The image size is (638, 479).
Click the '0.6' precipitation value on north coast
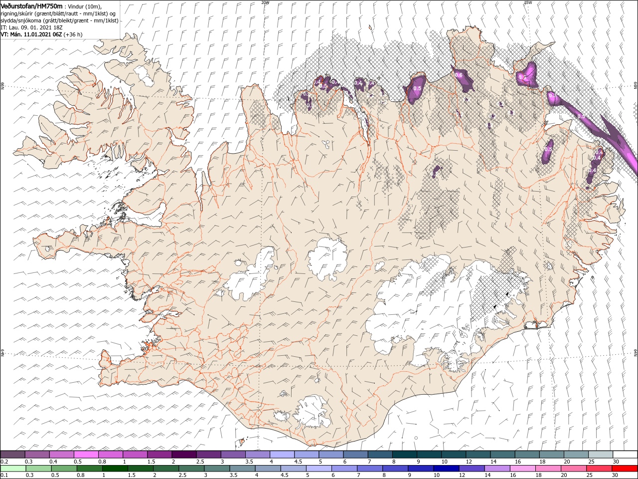click(459, 75)
